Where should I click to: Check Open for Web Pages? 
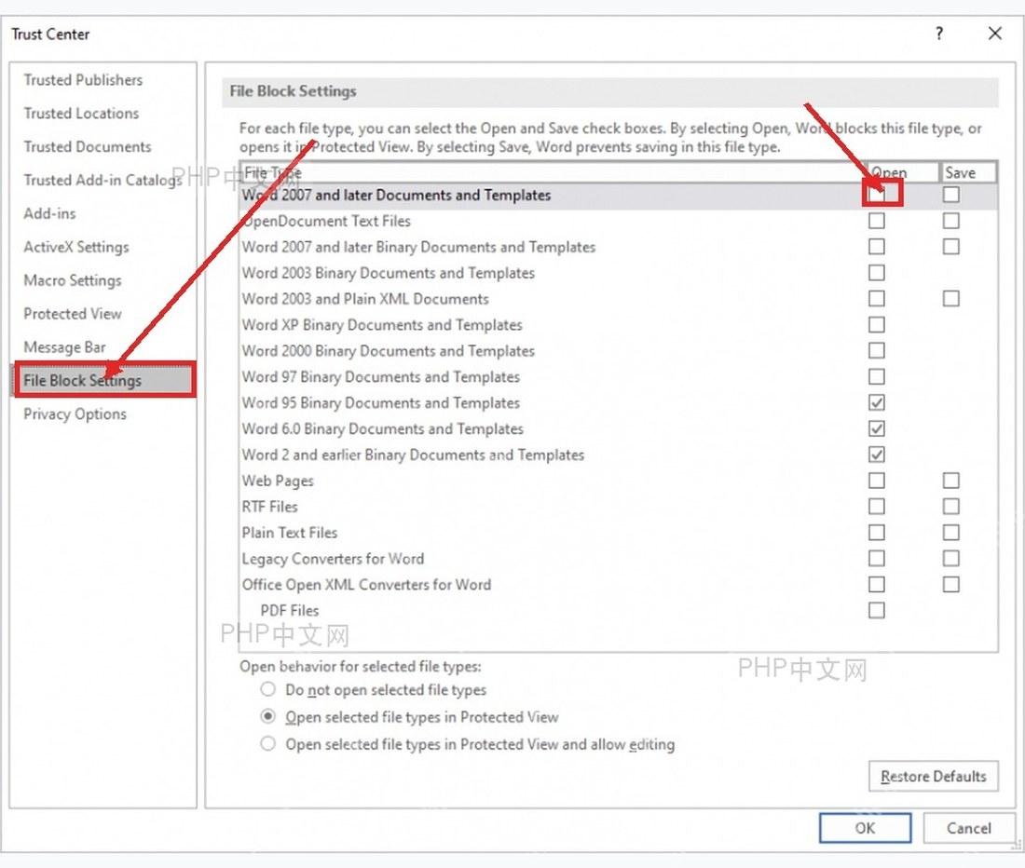pyautogui.click(x=877, y=481)
